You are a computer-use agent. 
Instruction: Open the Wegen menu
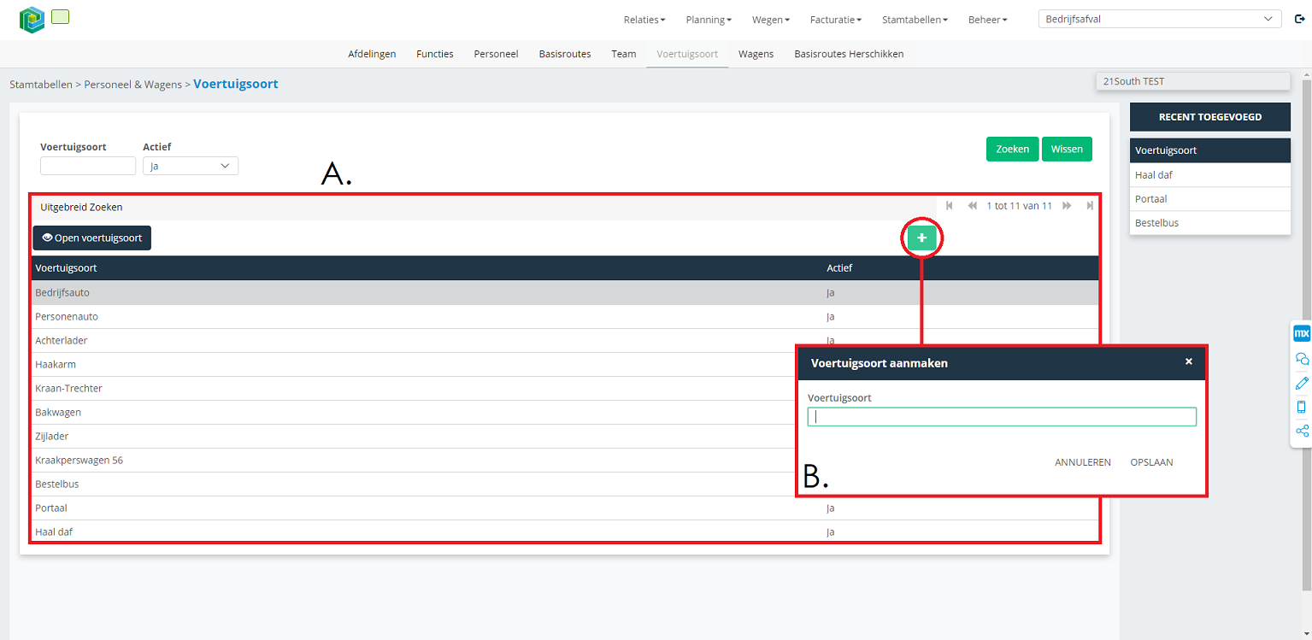(x=771, y=20)
